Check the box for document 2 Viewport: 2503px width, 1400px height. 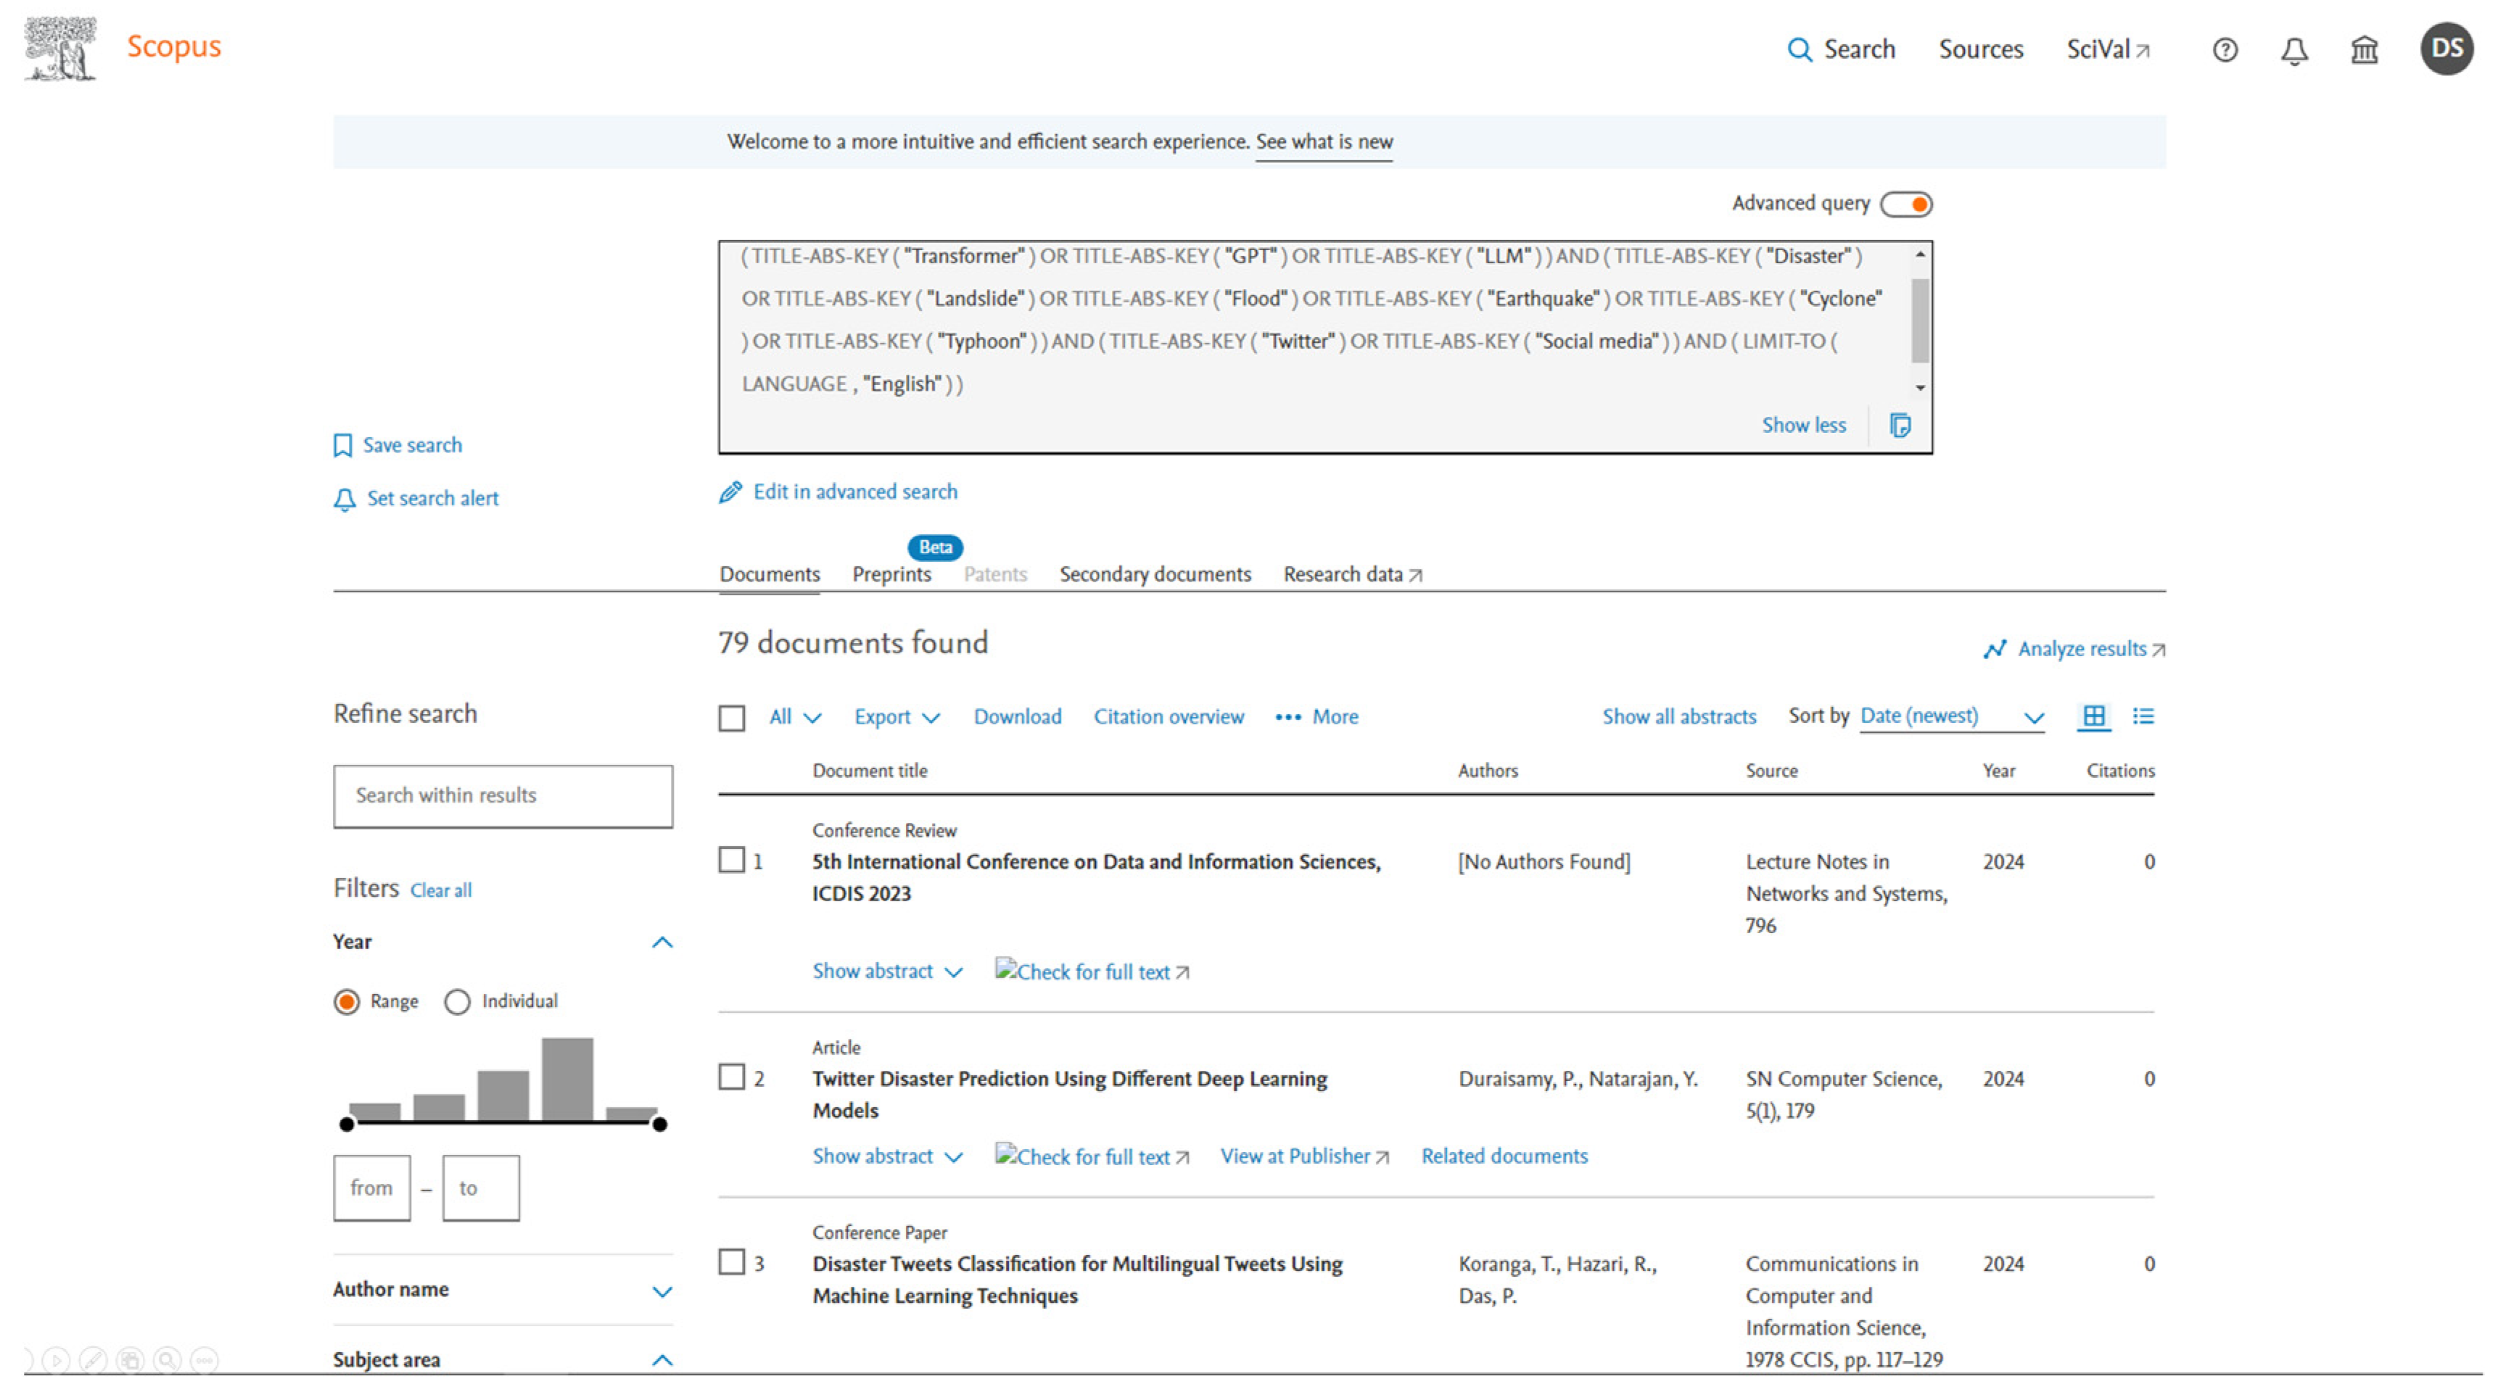tap(732, 1077)
